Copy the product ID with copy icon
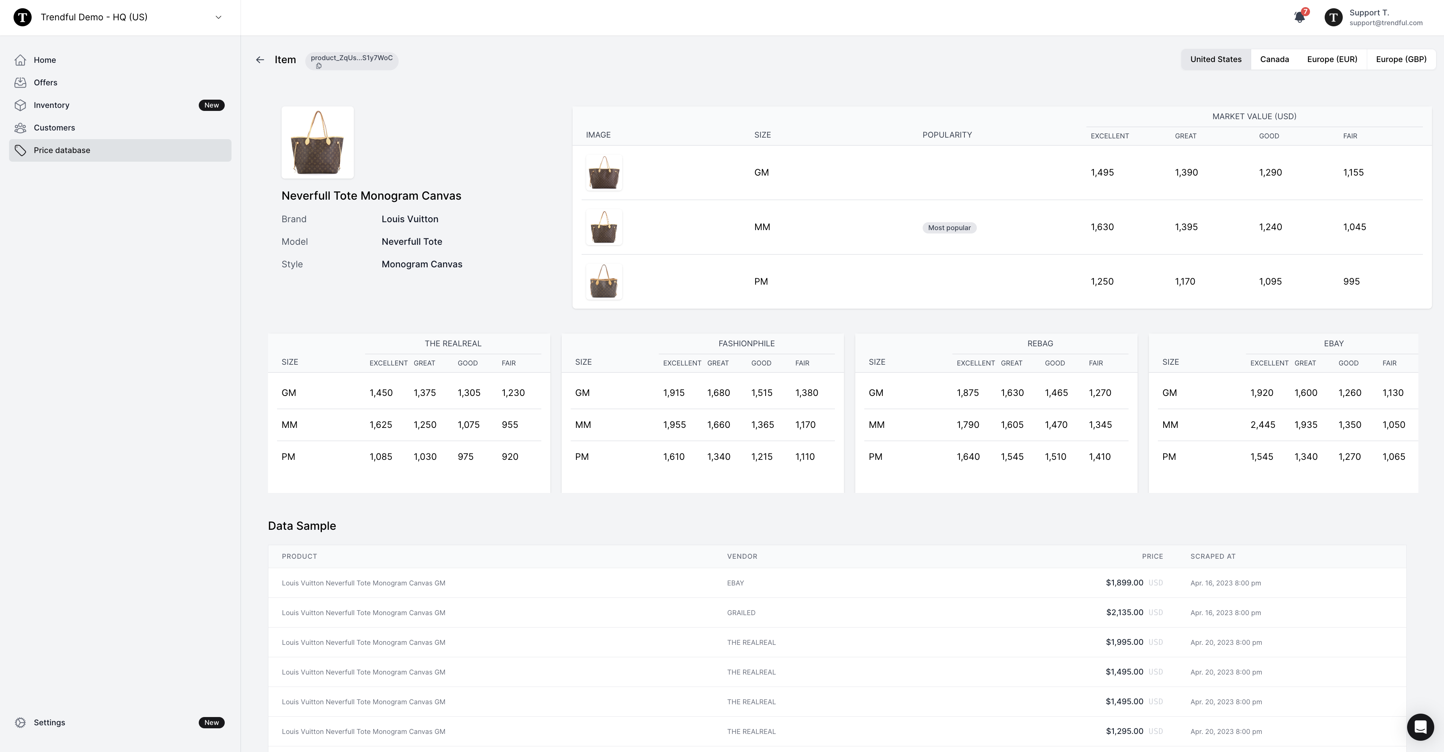Image resolution: width=1444 pixels, height=752 pixels. pos(318,66)
